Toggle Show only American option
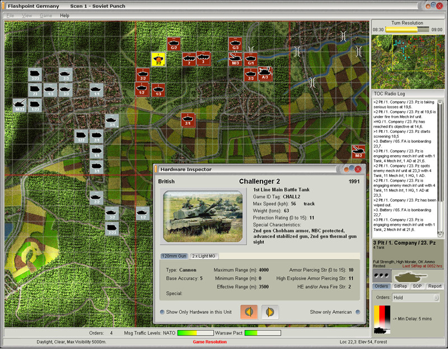This screenshot has width=448, height=349. [x=358, y=313]
